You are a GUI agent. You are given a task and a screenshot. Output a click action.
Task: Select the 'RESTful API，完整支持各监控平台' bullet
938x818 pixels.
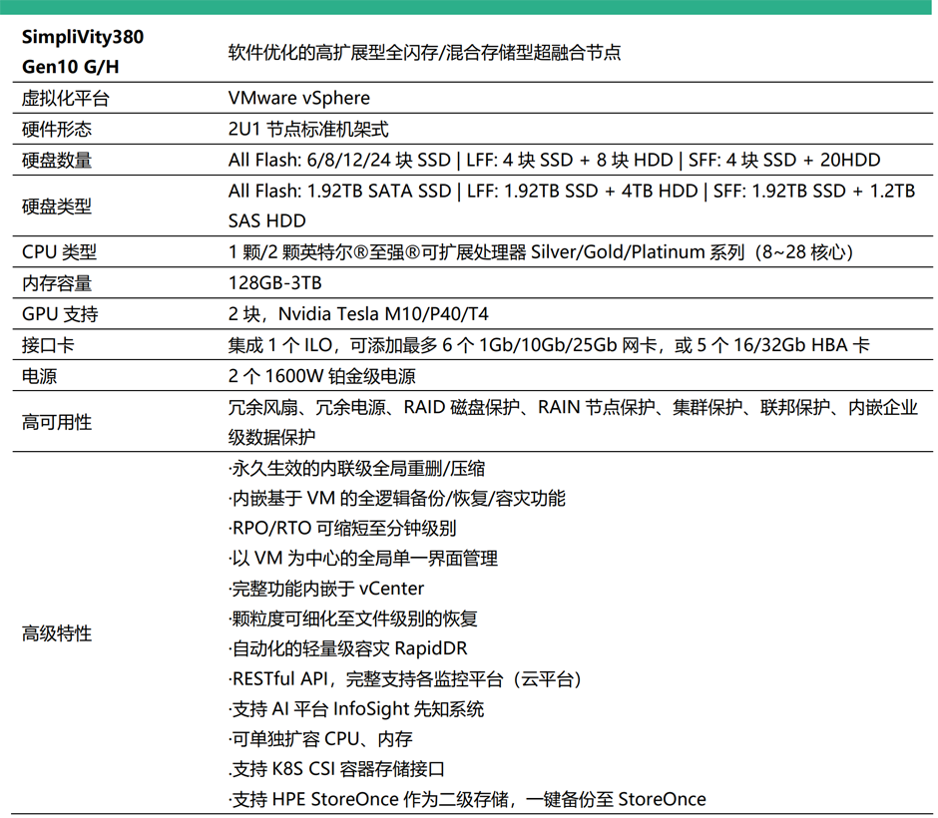coord(405,679)
